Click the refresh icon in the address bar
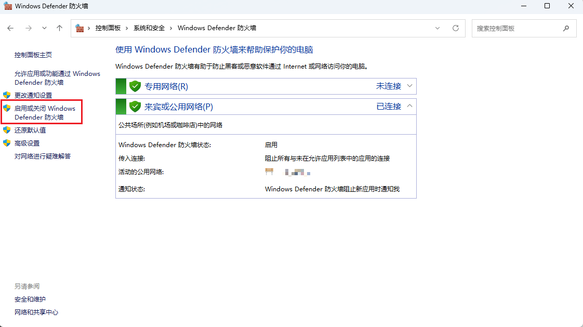 [x=456, y=28]
